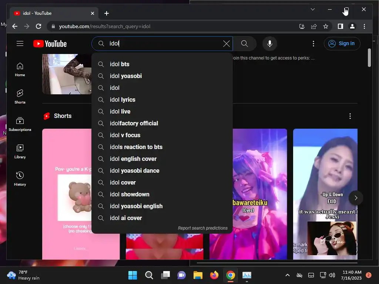379x284 pixels.
Task: Select suggestion 'idolfactory official'
Action: [162, 124]
